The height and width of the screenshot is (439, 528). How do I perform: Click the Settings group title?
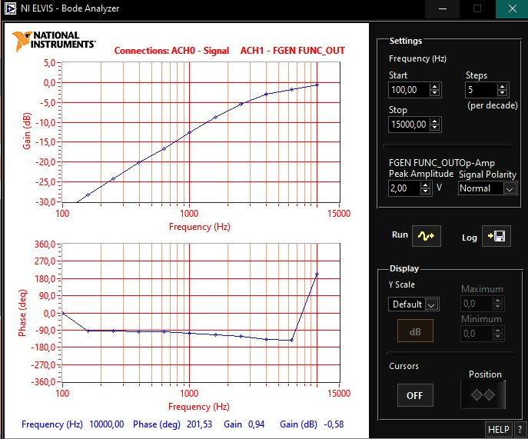(x=406, y=41)
